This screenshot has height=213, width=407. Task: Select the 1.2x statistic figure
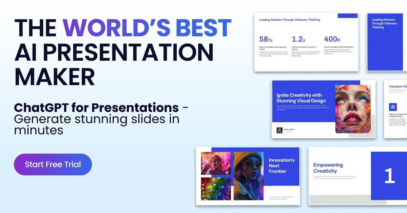[299, 39]
